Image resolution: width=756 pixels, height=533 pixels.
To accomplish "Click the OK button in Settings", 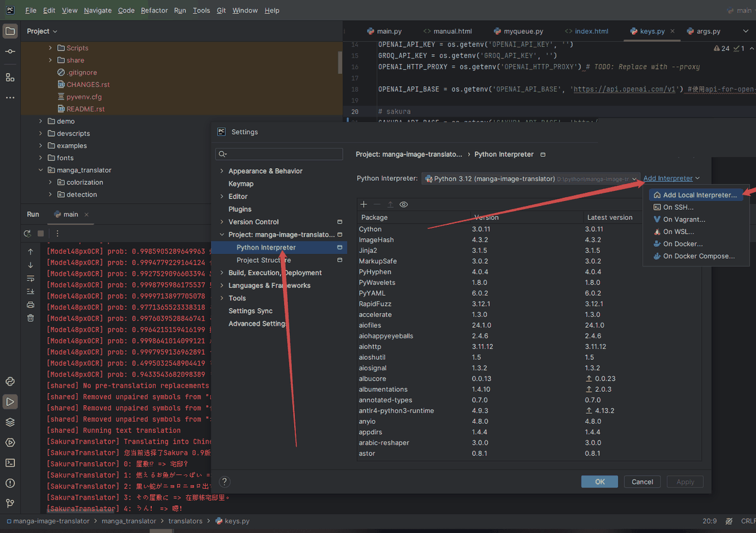I will click(600, 481).
